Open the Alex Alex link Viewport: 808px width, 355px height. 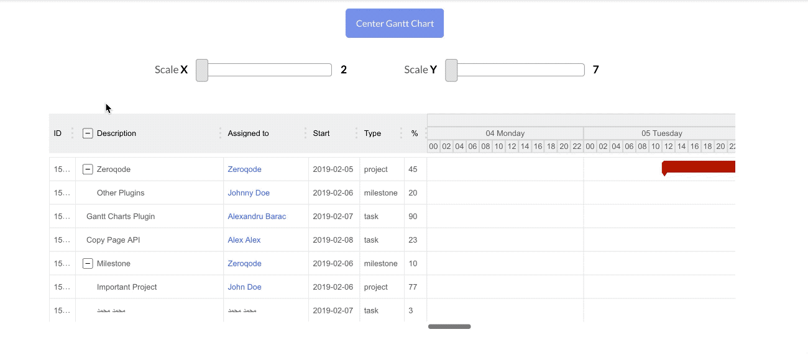[x=244, y=240]
